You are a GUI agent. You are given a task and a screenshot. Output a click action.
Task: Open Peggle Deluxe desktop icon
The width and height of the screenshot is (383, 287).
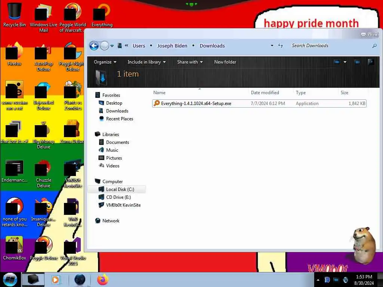pos(43,248)
